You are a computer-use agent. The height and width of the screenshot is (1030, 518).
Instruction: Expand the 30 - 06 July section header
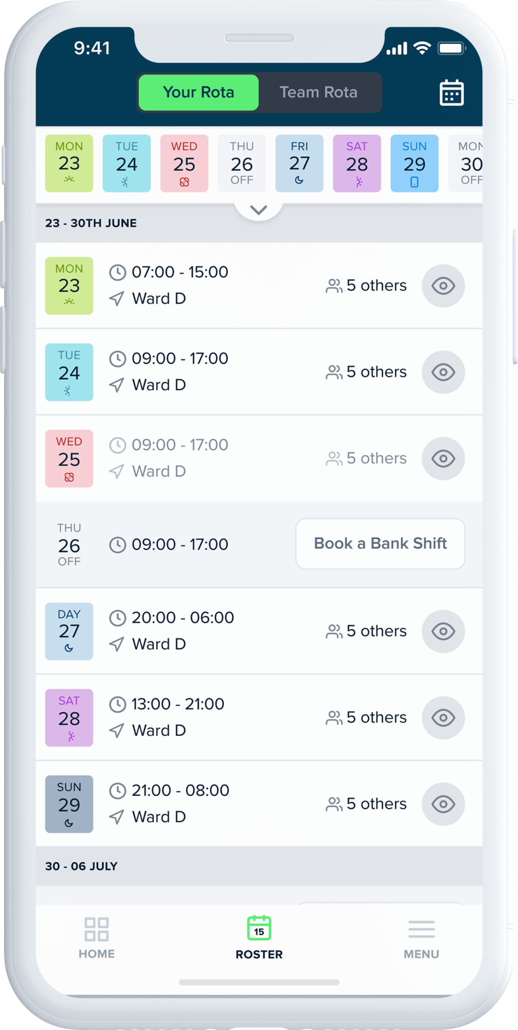coord(81,866)
